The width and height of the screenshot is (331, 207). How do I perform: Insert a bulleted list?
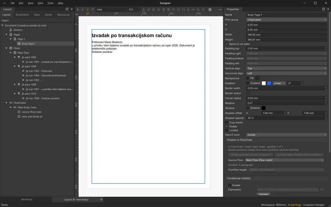click(173, 10)
